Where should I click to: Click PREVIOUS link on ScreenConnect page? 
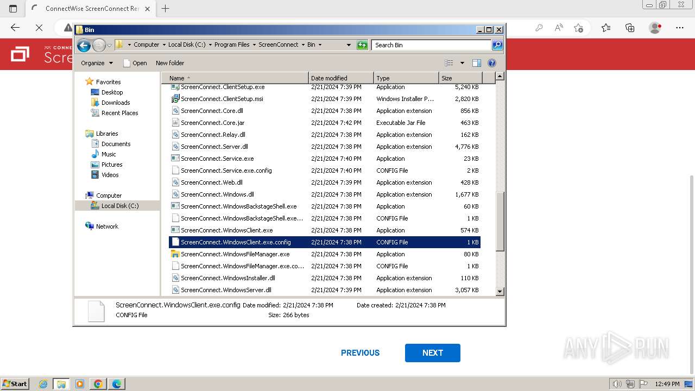coord(360,353)
